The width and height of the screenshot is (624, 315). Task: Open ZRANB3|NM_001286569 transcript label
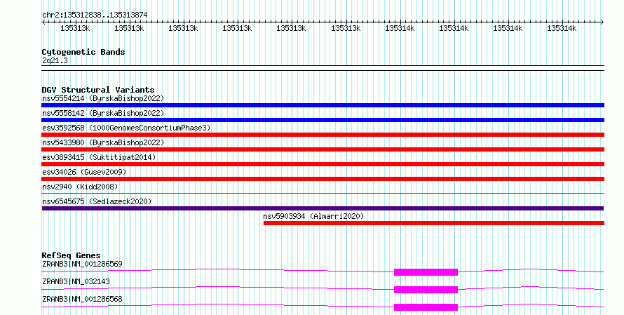tap(82, 264)
